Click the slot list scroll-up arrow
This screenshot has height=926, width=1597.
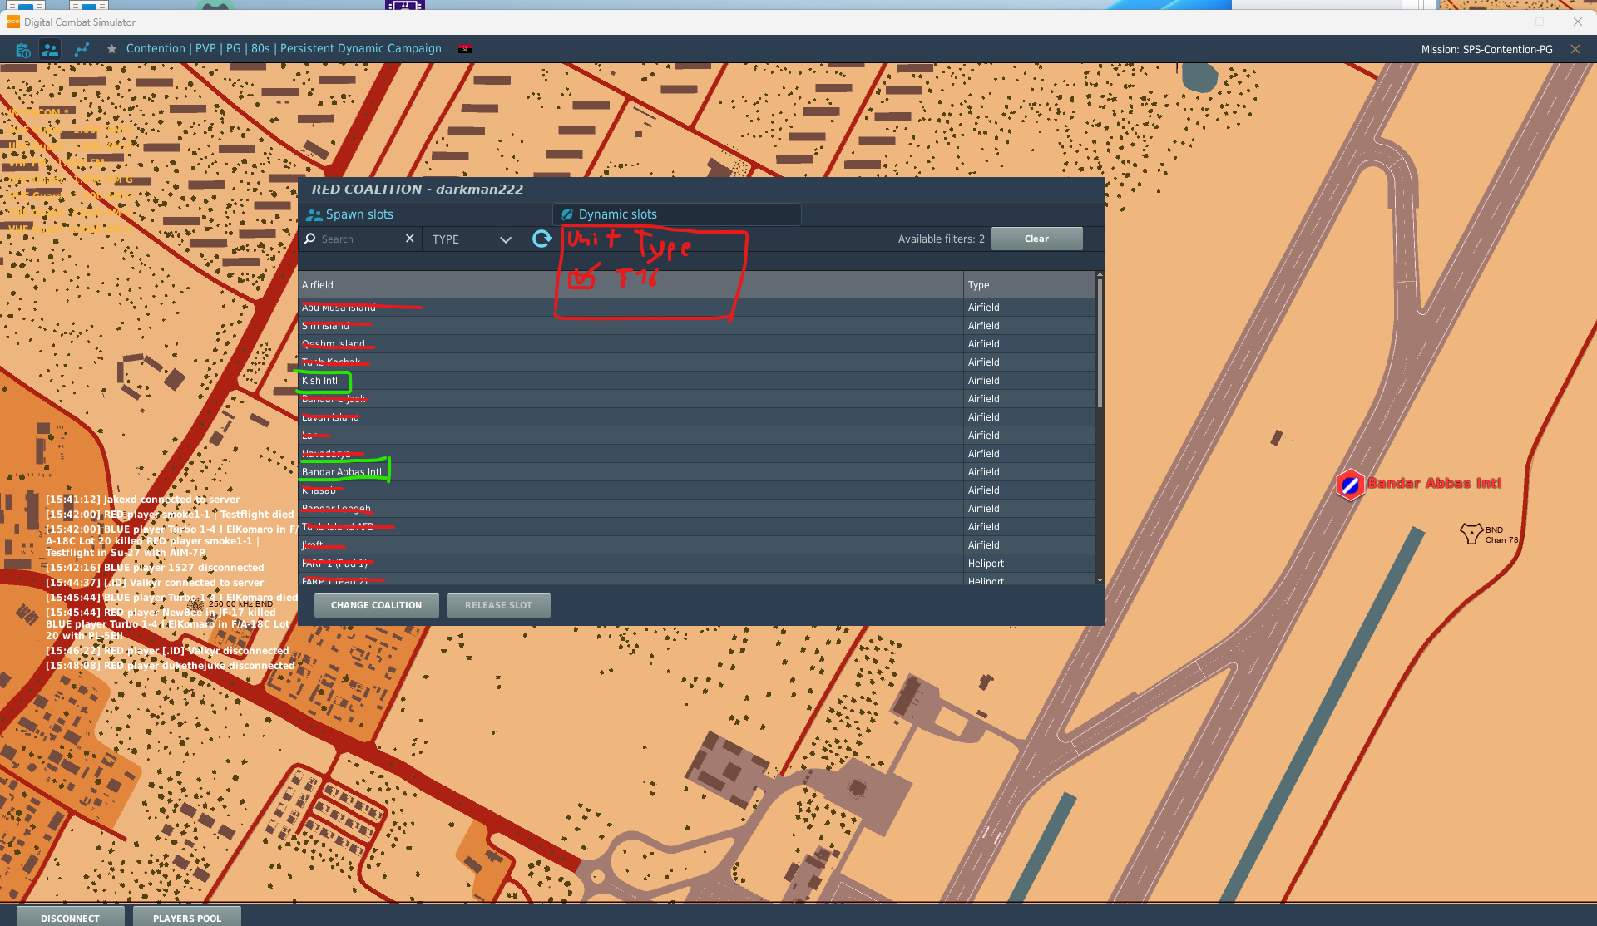click(x=1100, y=274)
